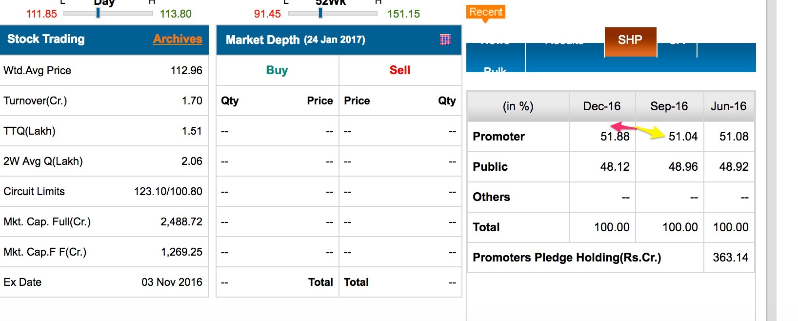The image size is (798, 321).
Task: Click the partially hidden Results tab
Action: 564,44
